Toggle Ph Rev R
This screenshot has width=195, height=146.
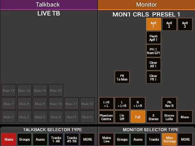[x=169, y=104]
